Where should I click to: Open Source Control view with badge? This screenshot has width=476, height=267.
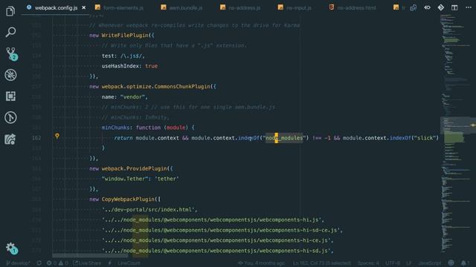11,53
